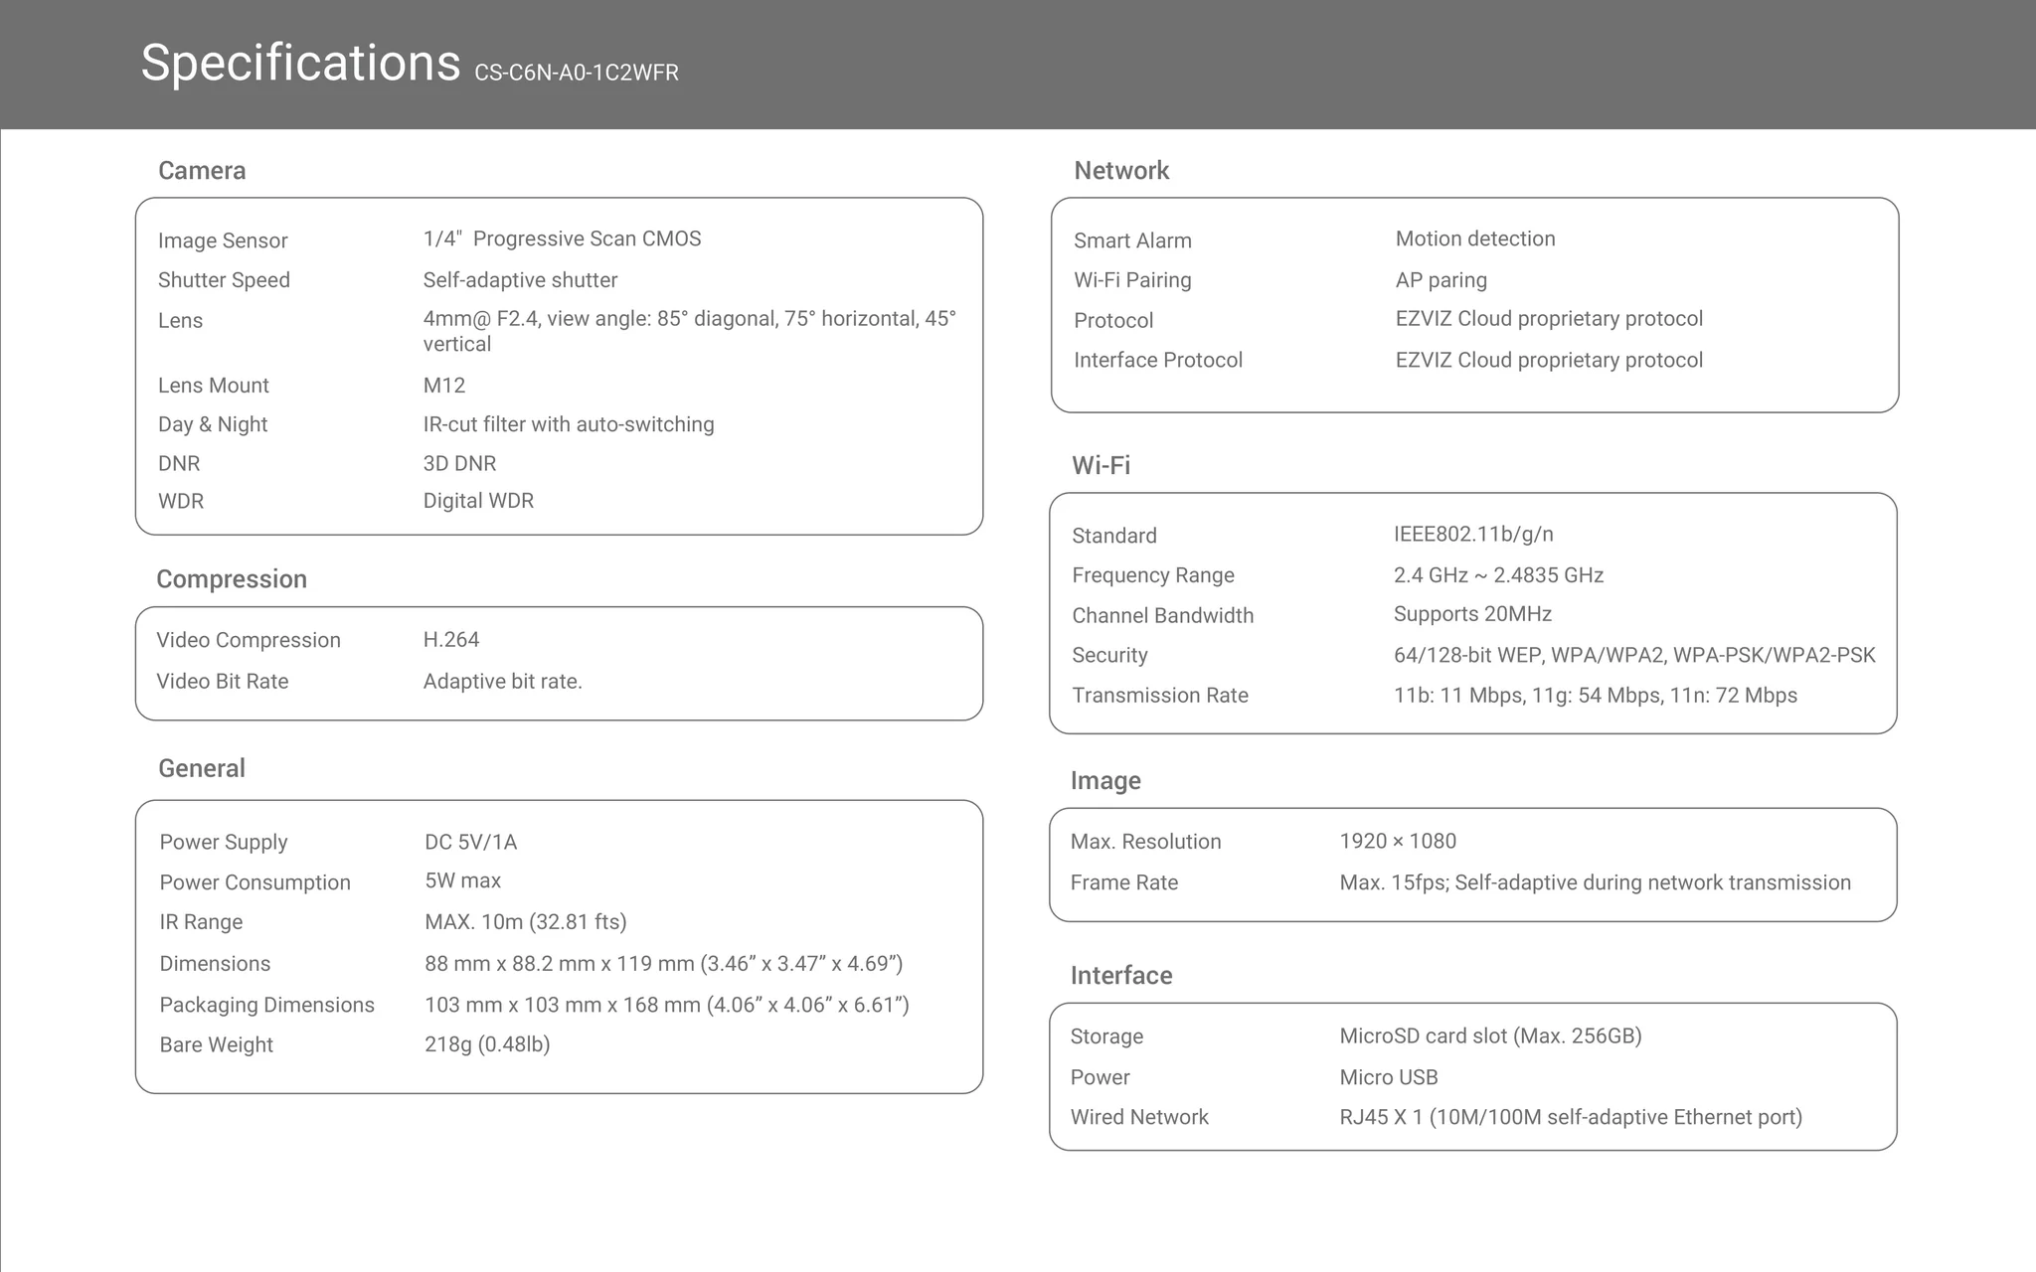Select the Interface section heading
2036x1272 pixels.
(1121, 976)
